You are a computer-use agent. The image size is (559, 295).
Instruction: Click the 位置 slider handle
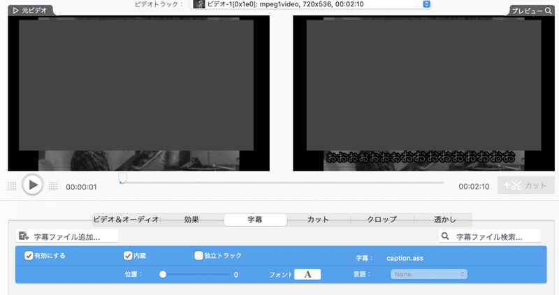click(x=163, y=274)
